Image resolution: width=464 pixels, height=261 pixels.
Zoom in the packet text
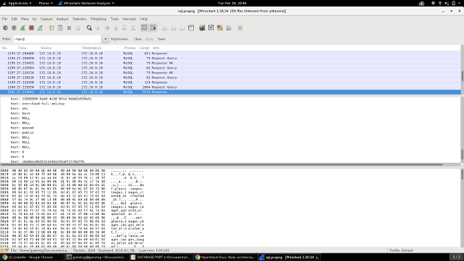pyautogui.click(x=165, y=27)
